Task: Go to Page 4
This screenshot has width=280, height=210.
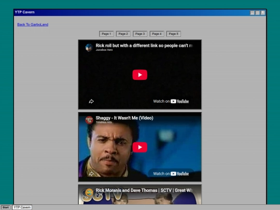Action: (157, 34)
